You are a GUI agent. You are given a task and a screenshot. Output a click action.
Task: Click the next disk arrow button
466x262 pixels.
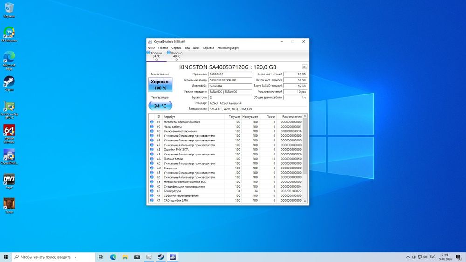click(304, 67)
